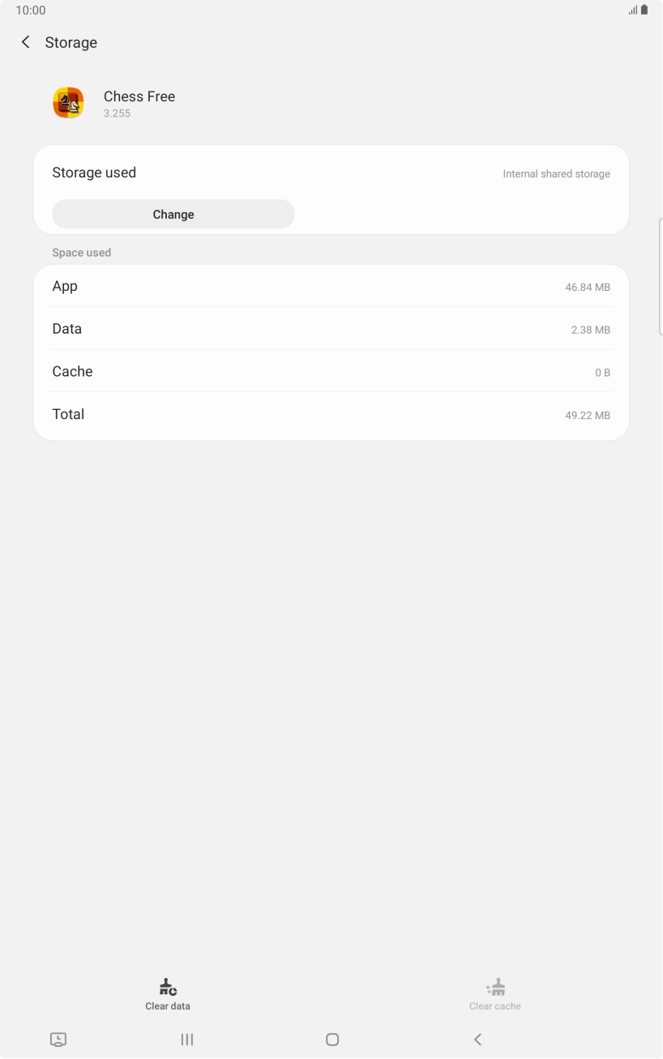Tap the Chess Free app icon

tap(68, 103)
